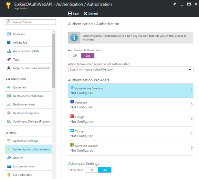Click the Authentication / Authorization sidebar key icon
This screenshot has width=199, height=179.
[x=9, y=149]
